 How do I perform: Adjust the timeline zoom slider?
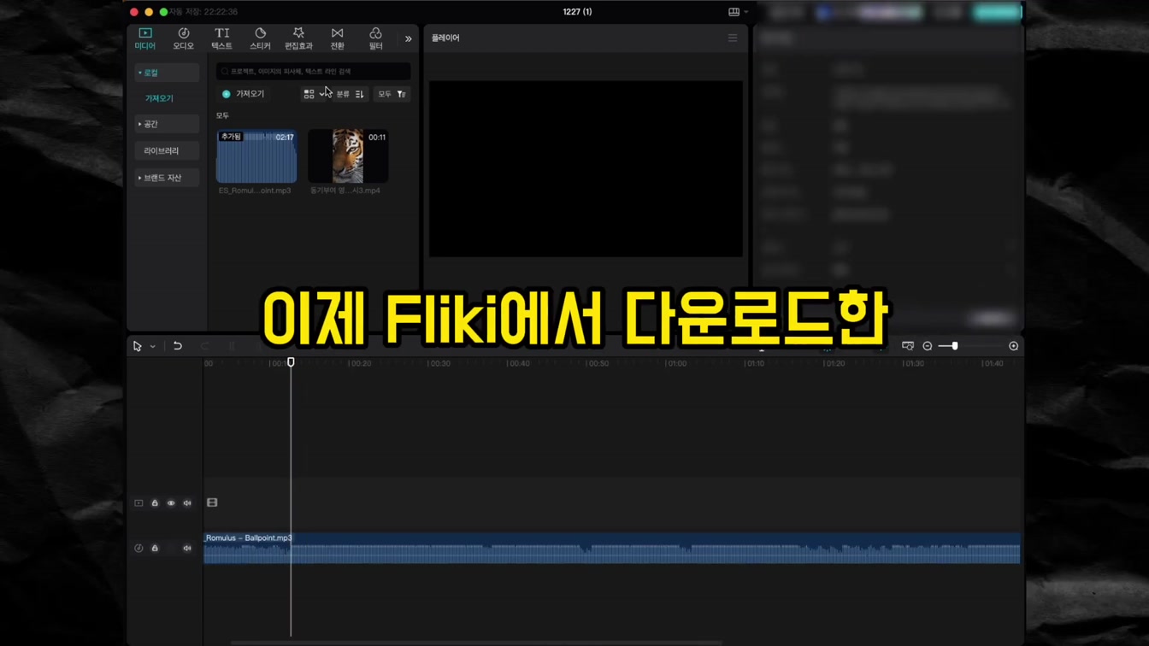pyautogui.click(x=954, y=346)
